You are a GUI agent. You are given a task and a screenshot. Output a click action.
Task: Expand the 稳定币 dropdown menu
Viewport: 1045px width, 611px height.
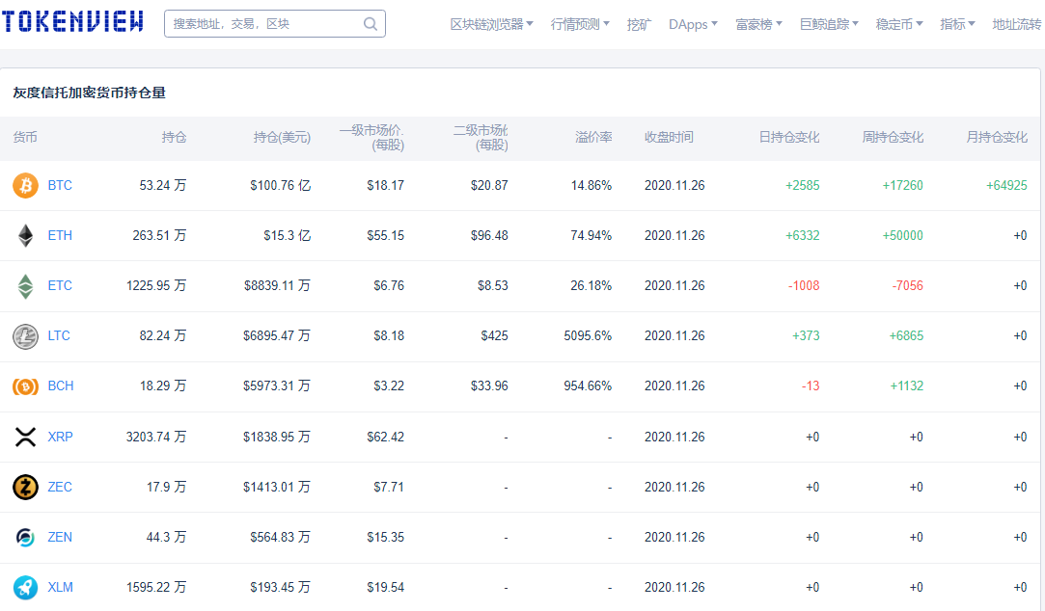point(899,24)
